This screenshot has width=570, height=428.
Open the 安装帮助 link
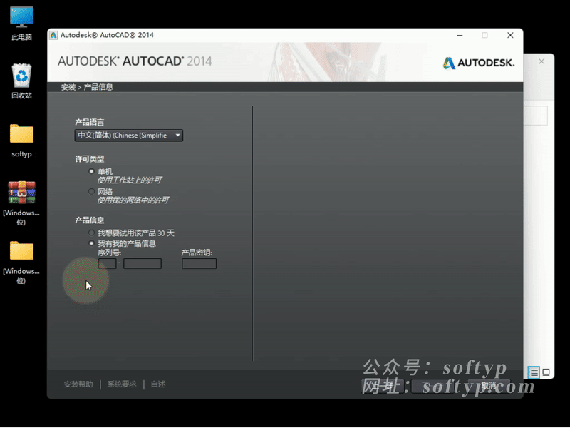pyautogui.click(x=78, y=384)
